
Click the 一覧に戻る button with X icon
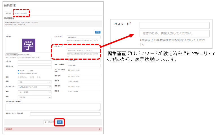coord(49,122)
